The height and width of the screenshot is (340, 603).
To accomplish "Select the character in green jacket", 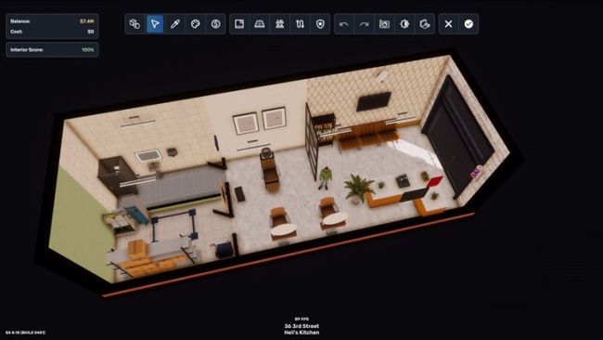I will click(x=326, y=177).
